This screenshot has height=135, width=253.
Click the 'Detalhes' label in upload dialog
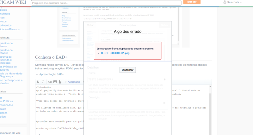pos(93,67)
